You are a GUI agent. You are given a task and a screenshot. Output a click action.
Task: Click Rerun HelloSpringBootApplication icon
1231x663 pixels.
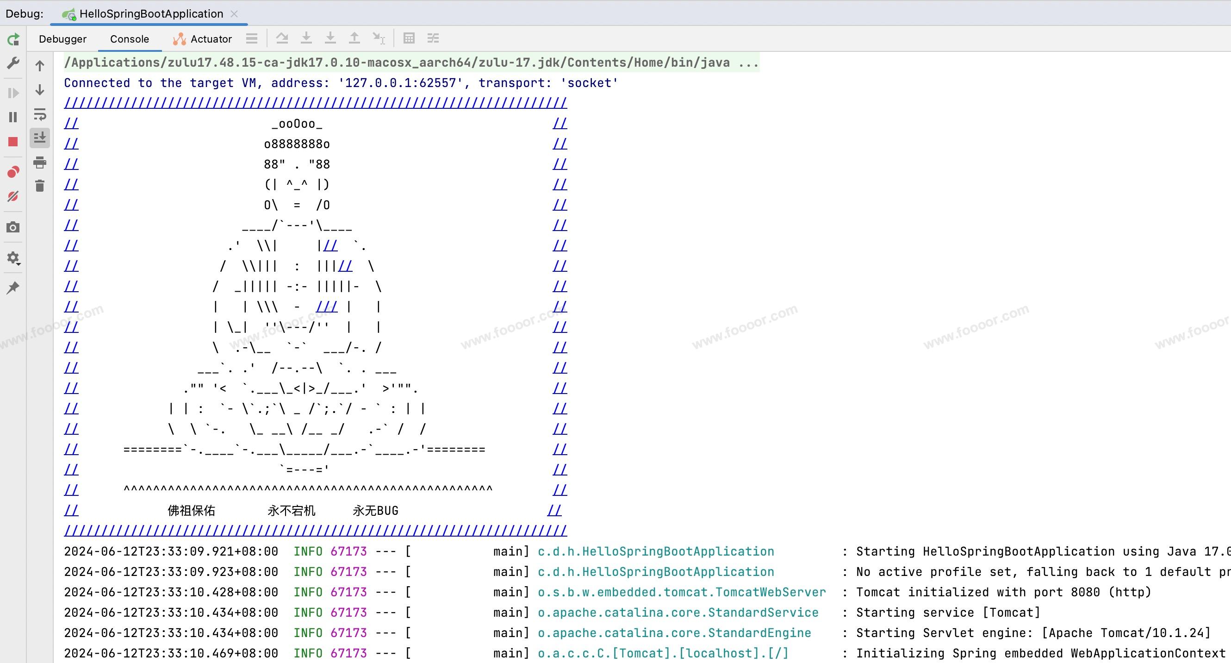13,39
